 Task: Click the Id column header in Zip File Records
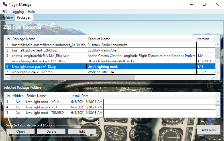pos(8,39)
